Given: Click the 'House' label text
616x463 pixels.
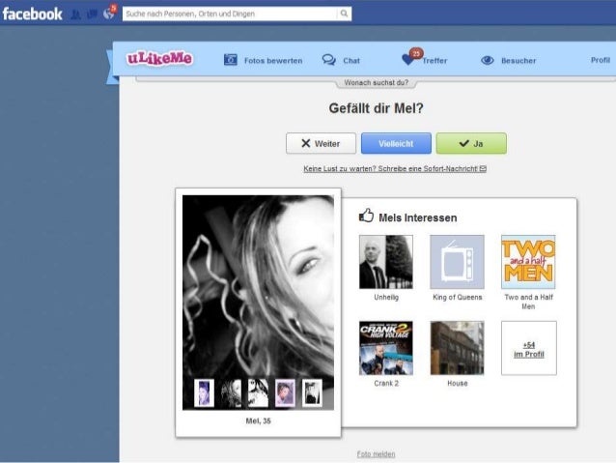Looking at the screenshot, I should (458, 383).
